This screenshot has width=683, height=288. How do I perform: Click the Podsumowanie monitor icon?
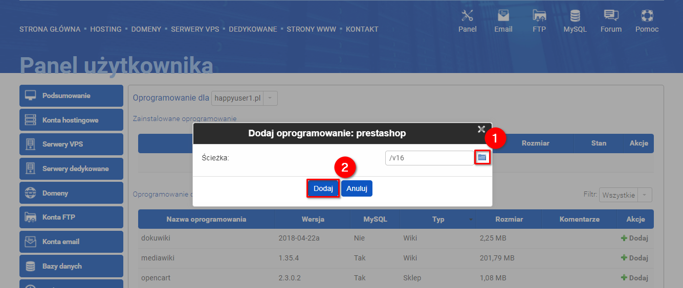tap(31, 95)
